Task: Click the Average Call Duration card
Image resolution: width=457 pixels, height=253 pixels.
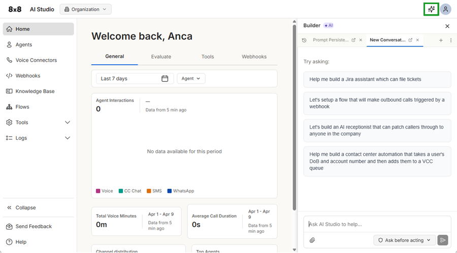Action: pos(232,221)
